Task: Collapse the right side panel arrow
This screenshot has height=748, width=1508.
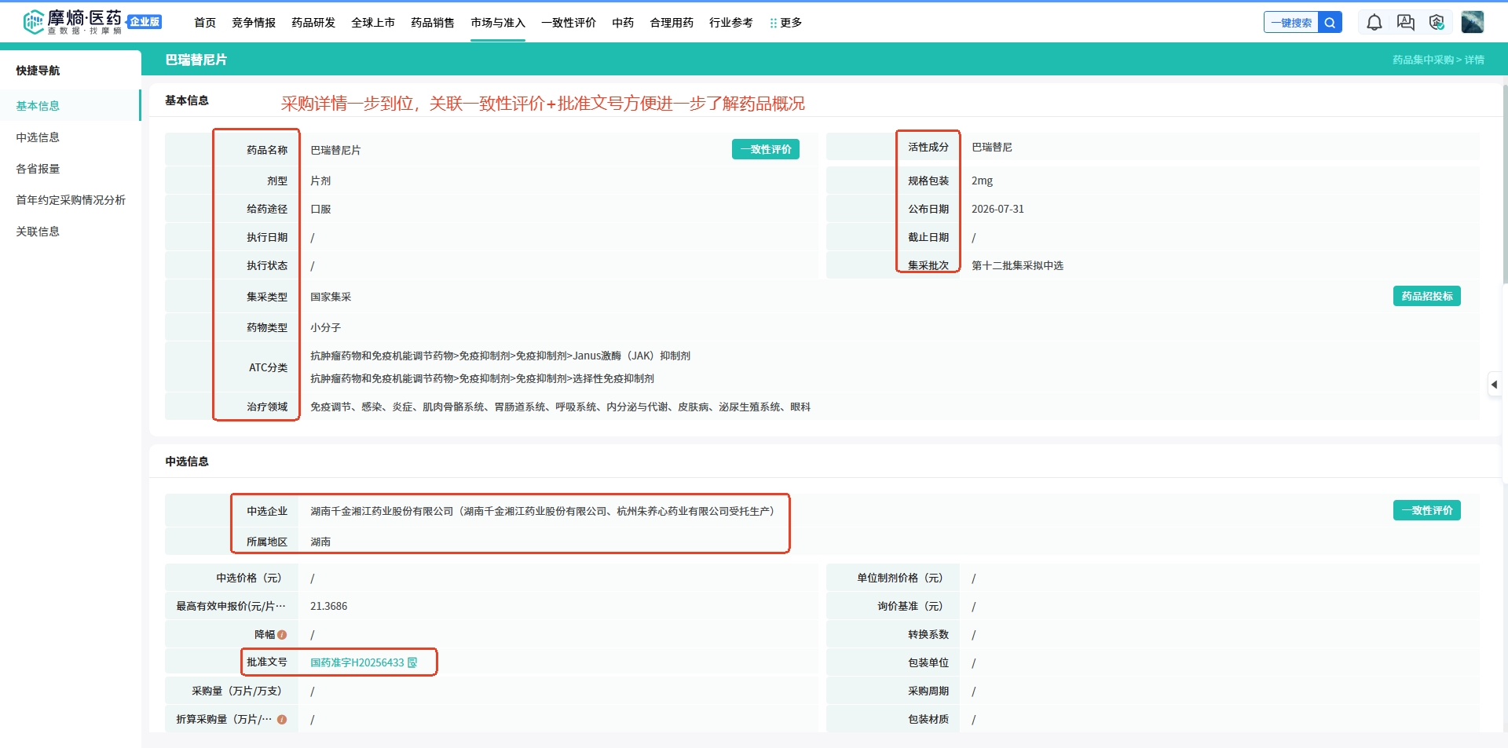Action: 1494,385
